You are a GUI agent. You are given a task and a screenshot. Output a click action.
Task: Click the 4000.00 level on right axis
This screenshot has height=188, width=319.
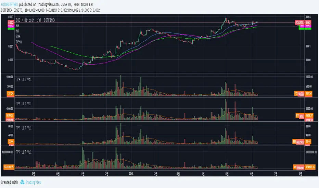[x=309, y=109]
